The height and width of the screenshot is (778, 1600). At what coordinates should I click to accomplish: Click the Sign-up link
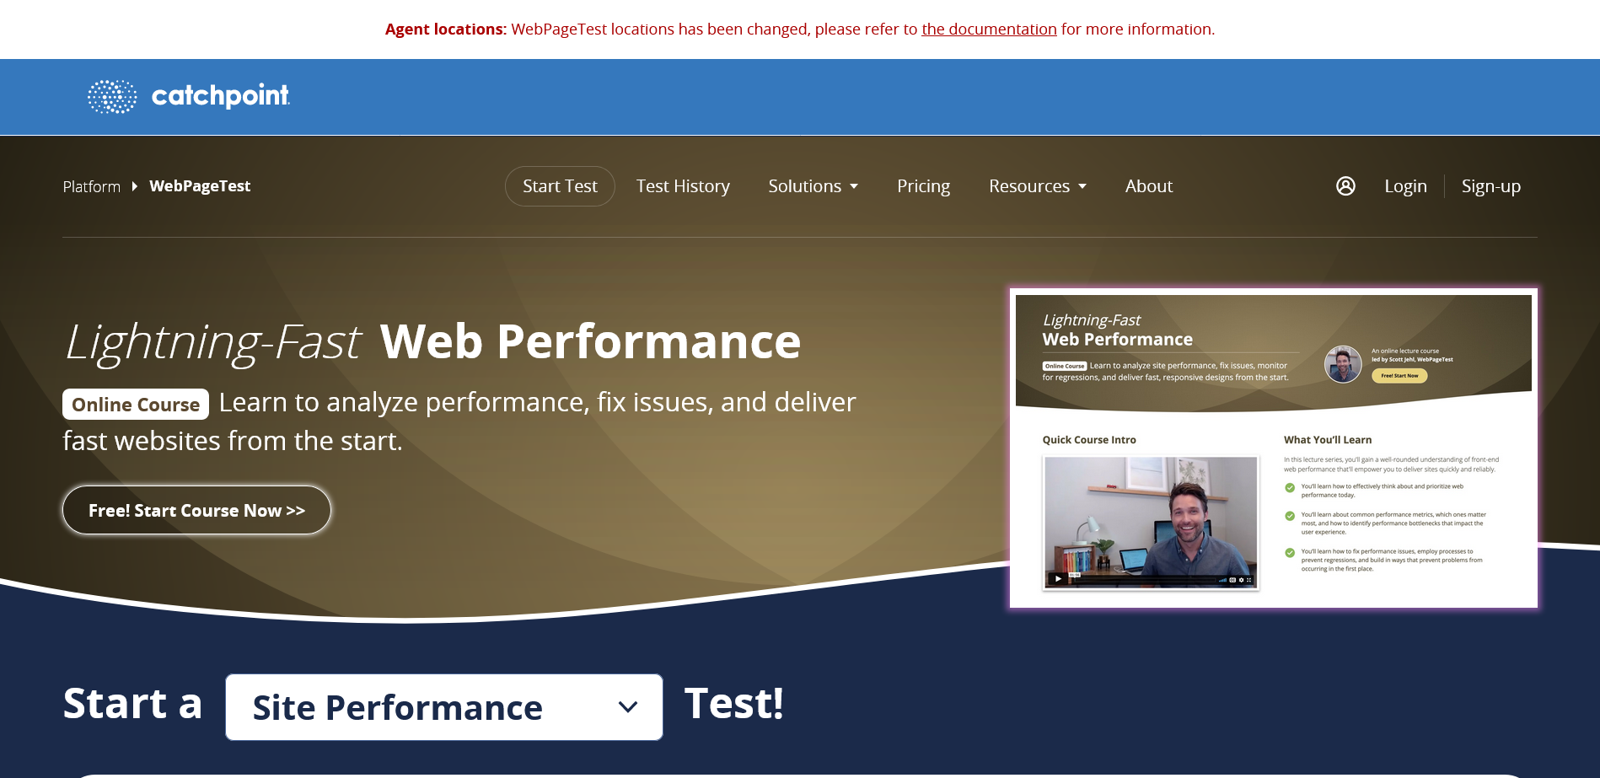pos(1490,186)
